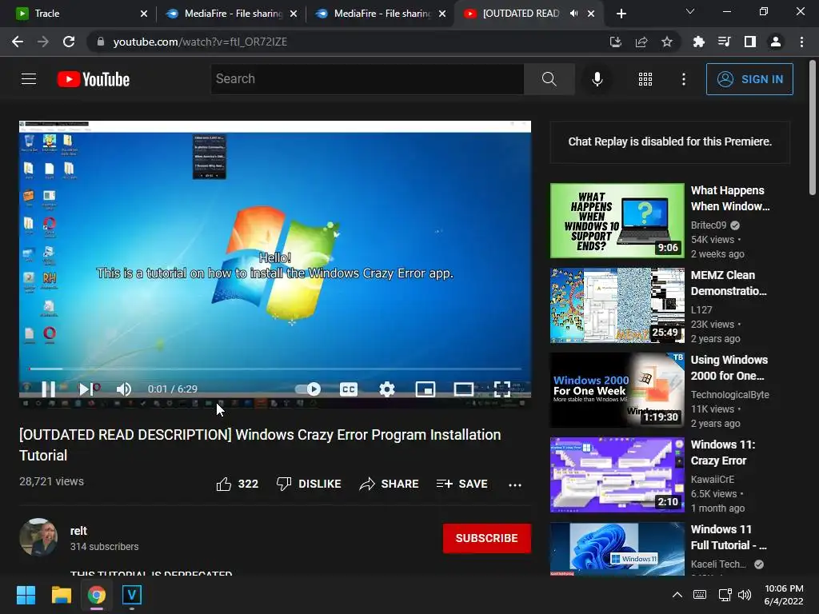View site info lock icon

pos(100,42)
